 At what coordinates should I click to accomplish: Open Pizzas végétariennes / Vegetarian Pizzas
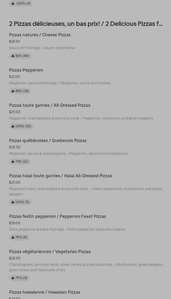click(50, 251)
